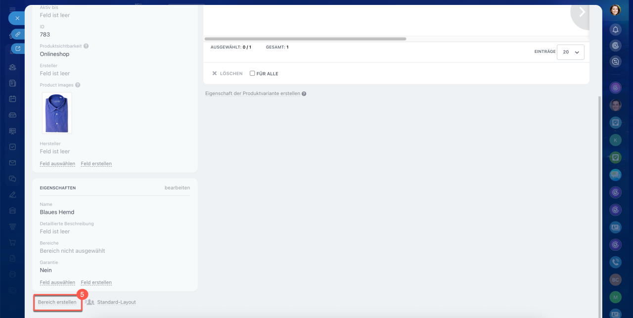Click help icon next to Product images
Viewport: 633px width, 318px height.
coord(78,85)
